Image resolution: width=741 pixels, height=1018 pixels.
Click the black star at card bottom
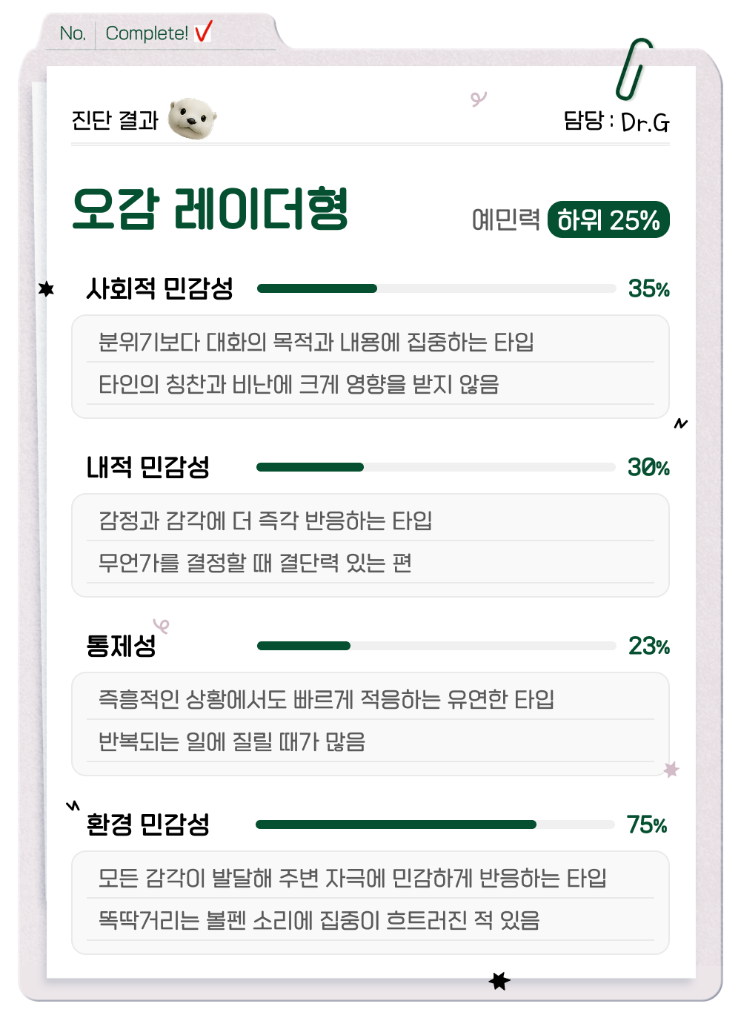coord(499,982)
